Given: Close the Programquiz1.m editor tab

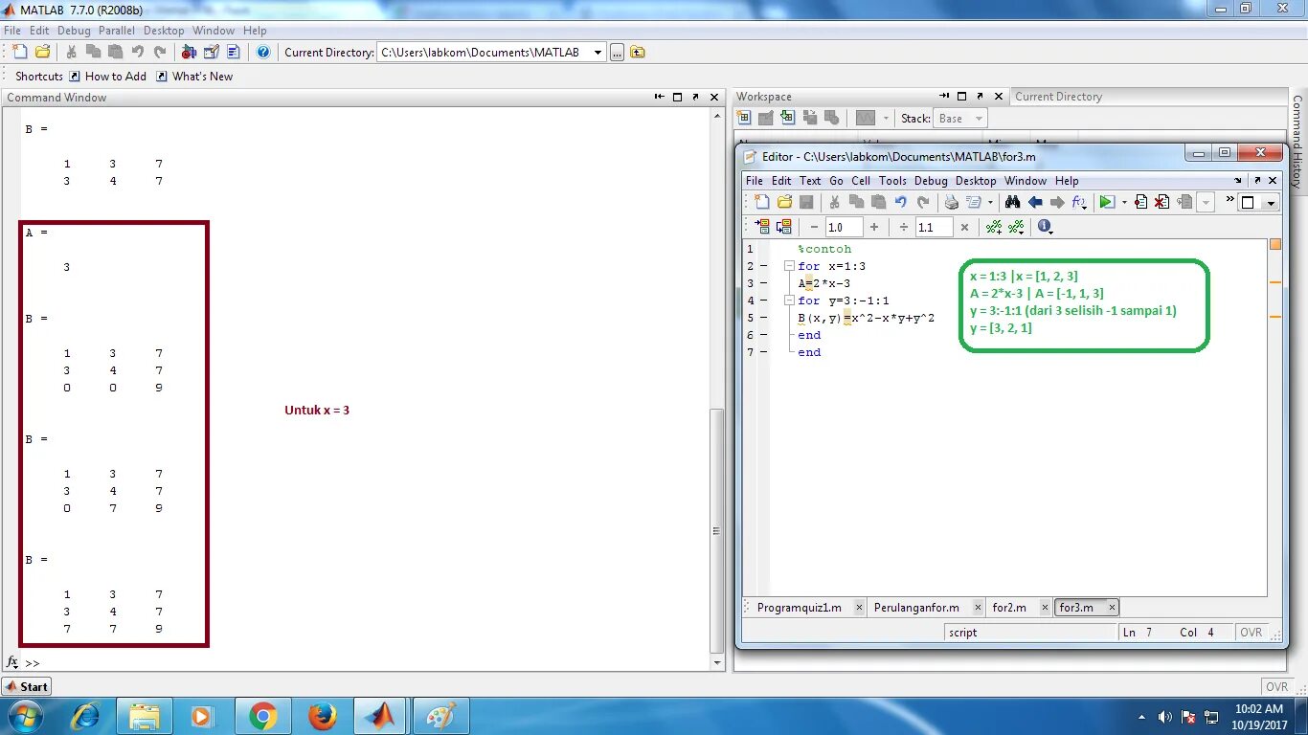Looking at the screenshot, I should coord(859,608).
